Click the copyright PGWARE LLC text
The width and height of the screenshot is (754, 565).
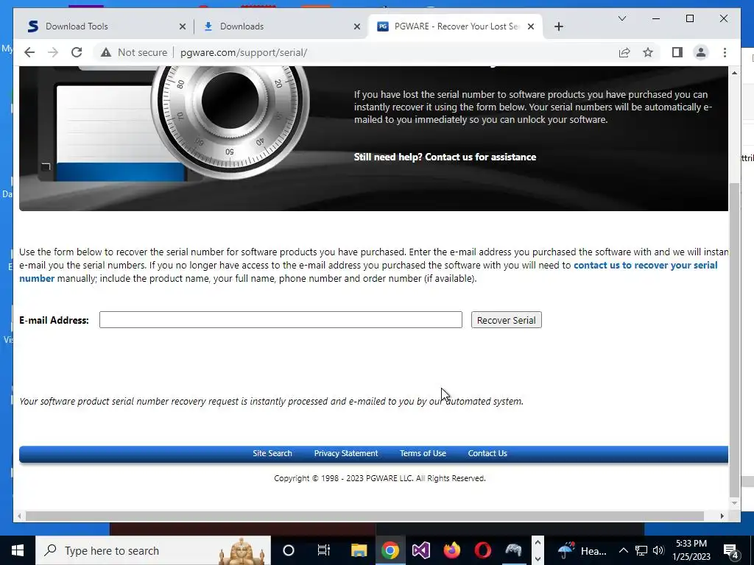pyautogui.click(x=380, y=478)
